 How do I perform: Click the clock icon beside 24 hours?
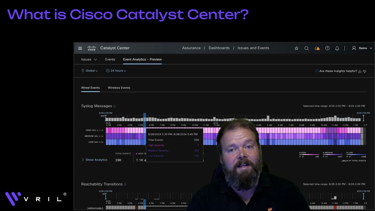(x=108, y=71)
